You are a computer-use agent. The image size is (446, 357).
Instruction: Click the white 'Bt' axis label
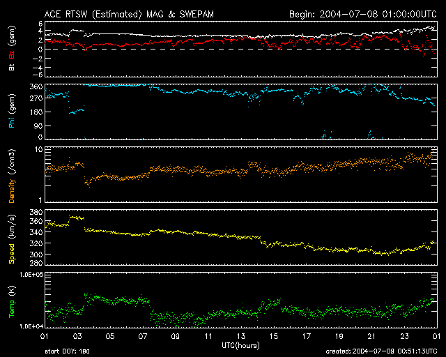point(12,67)
